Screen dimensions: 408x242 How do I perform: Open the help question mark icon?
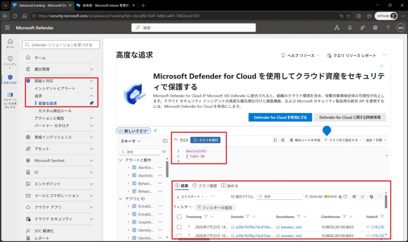coord(388,27)
